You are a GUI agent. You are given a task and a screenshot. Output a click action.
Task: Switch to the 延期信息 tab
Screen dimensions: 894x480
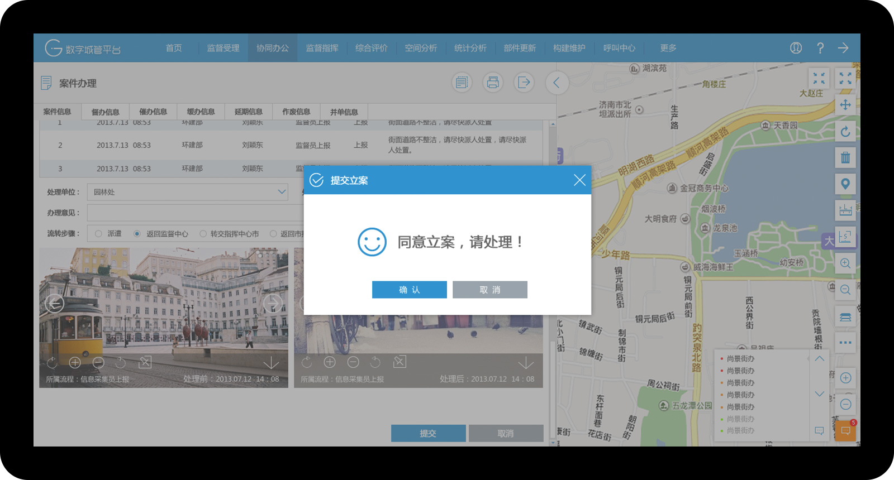(249, 112)
